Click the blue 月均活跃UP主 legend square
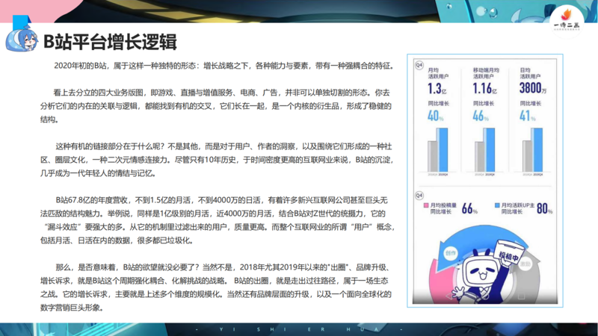Screen dimensions: 598x336 click(x=498, y=205)
